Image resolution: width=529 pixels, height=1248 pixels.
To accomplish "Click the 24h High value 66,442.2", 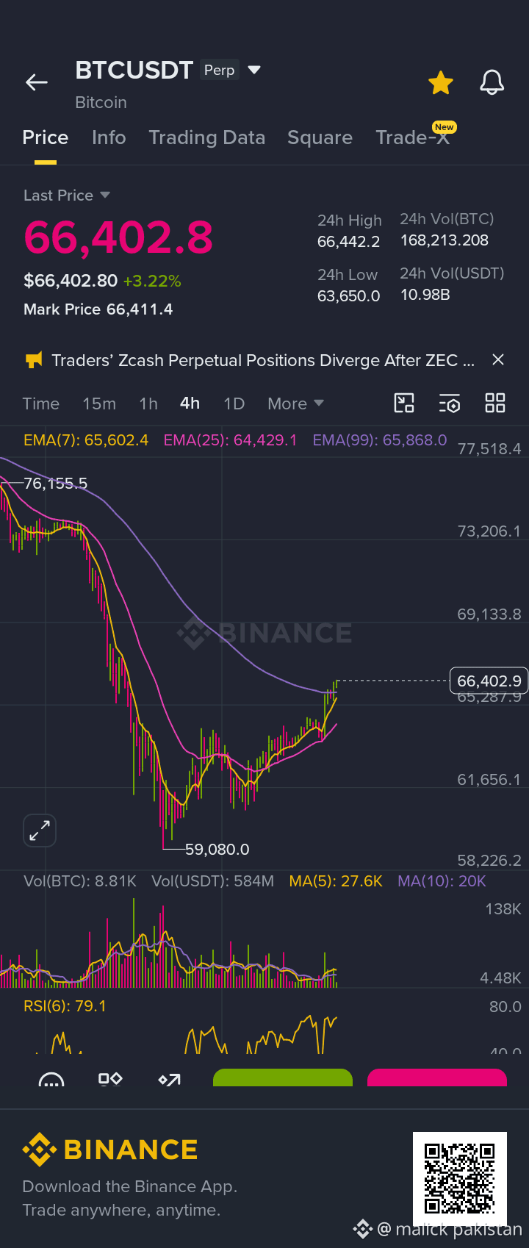I will point(348,242).
